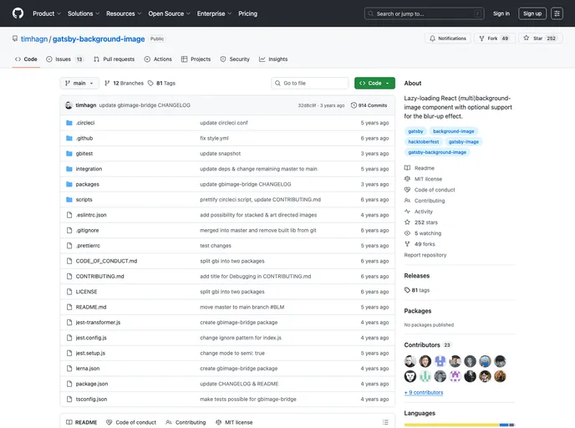The image size is (575, 428).
Task: Open 914 Commits history
Action: pos(369,105)
